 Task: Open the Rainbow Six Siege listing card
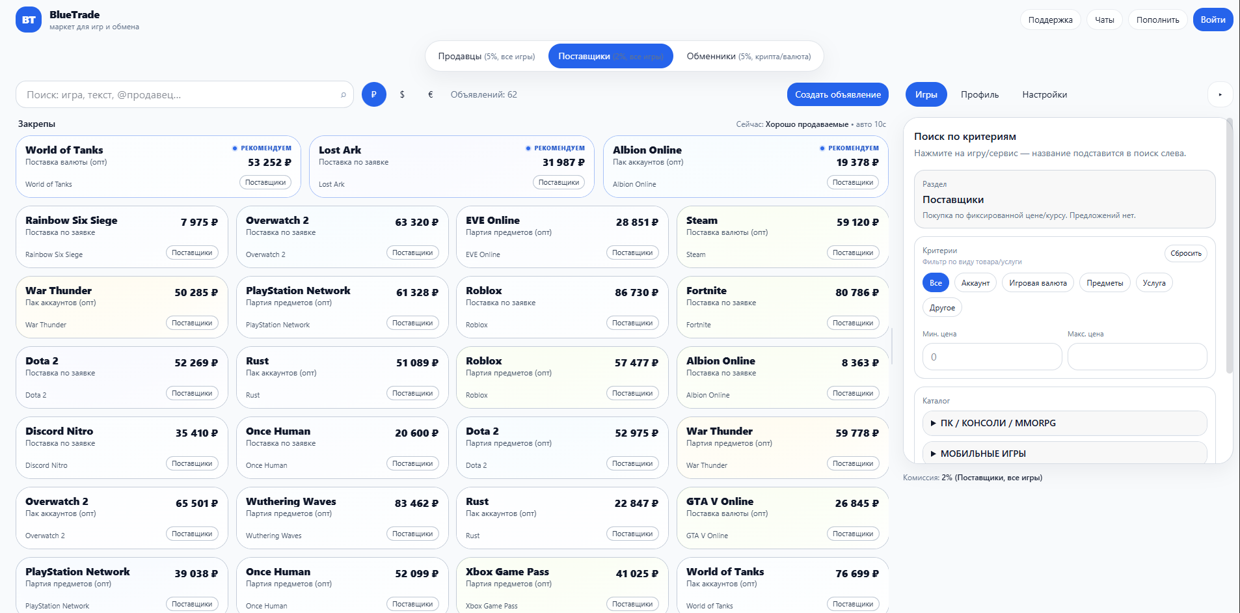pos(122,237)
